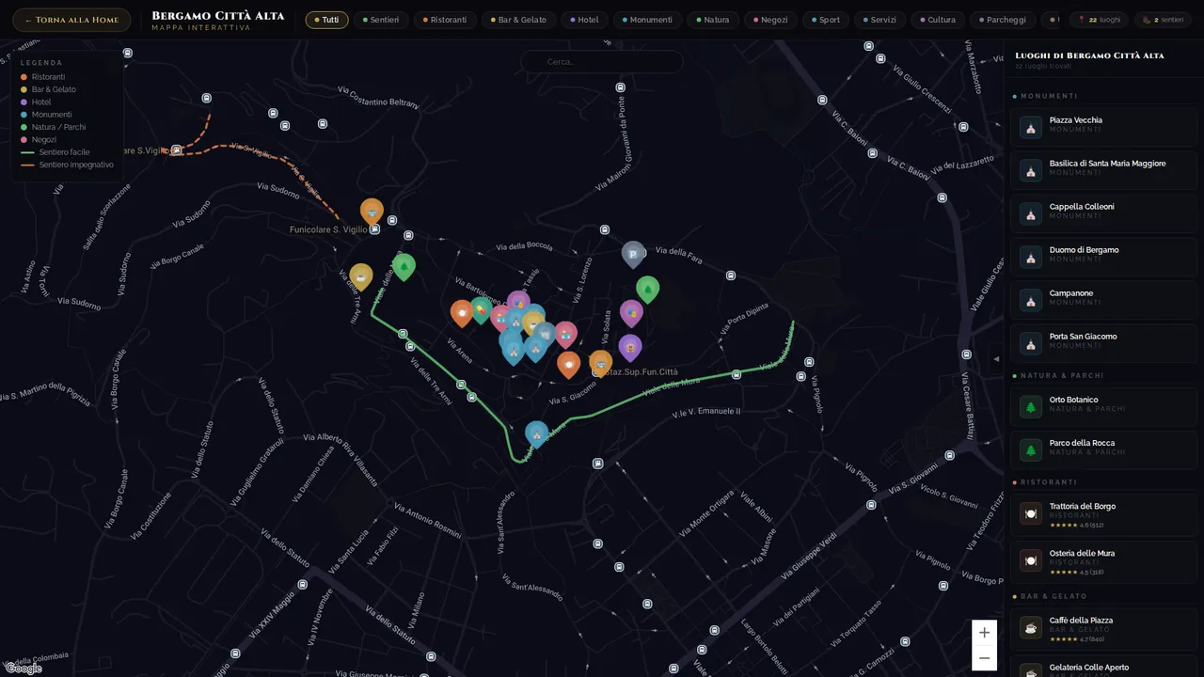
Task: Select the Servizi filter chip
Action: pyautogui.click(x=879, y=20)
